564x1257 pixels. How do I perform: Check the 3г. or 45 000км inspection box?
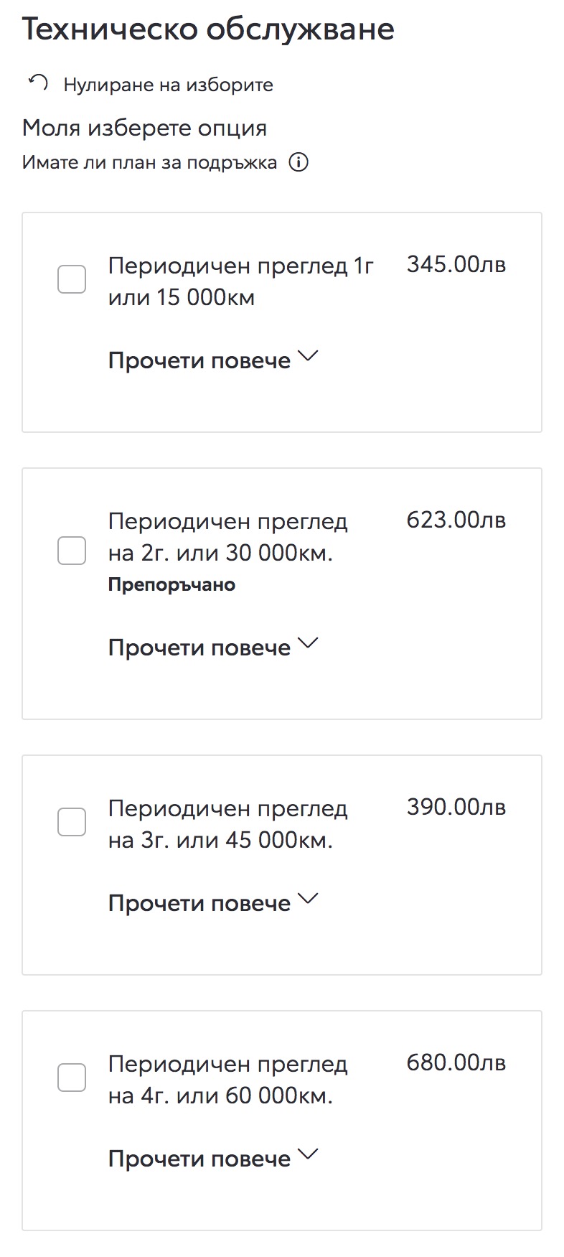tap(72, 822)
